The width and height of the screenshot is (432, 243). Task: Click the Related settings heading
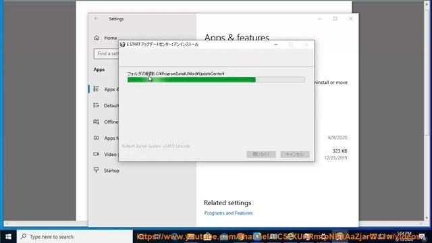(x=227, y=202)
